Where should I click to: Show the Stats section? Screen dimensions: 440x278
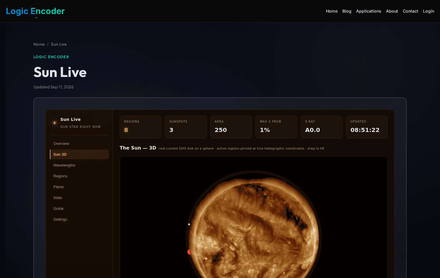79,198
